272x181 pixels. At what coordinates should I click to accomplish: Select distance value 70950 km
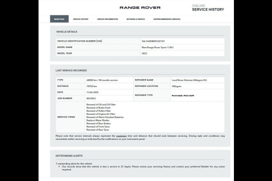(x=92, y=86)
